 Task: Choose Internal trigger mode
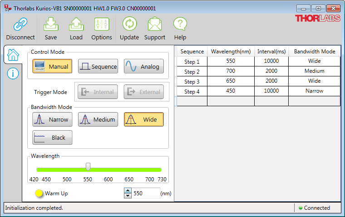coord(98,92)
